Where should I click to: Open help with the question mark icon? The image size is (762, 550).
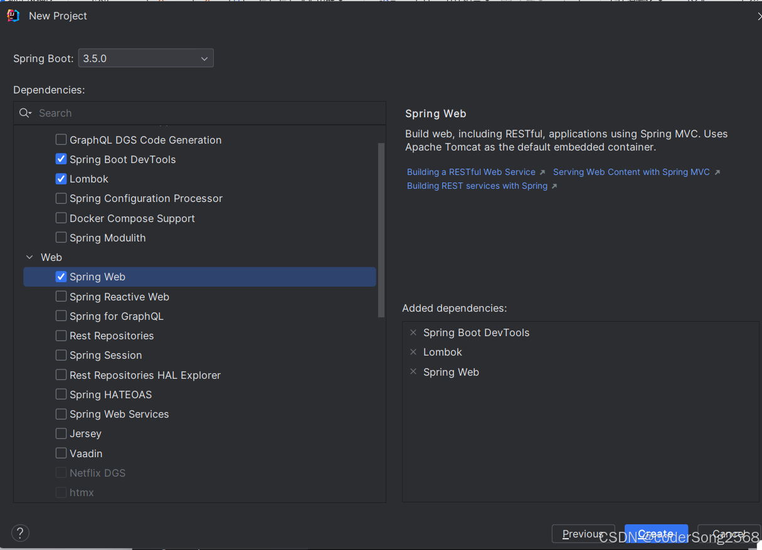(x=20, y=533)
